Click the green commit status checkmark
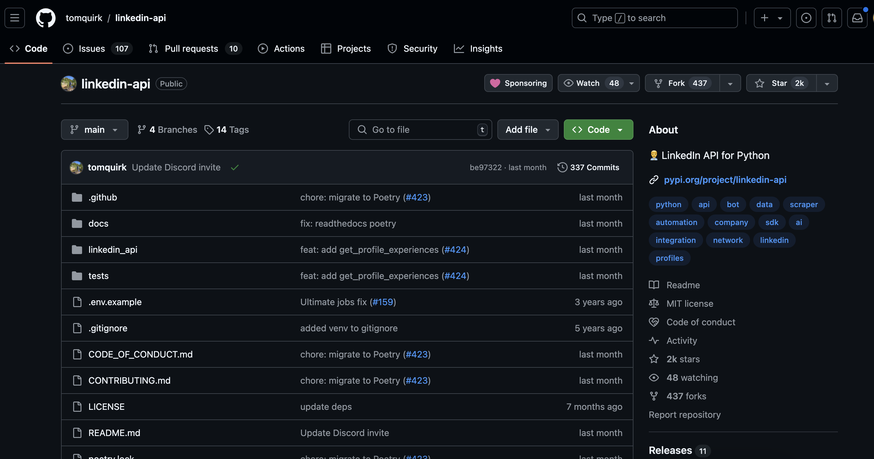The width and height of the screenshot is (874, 459). point(235,168)
